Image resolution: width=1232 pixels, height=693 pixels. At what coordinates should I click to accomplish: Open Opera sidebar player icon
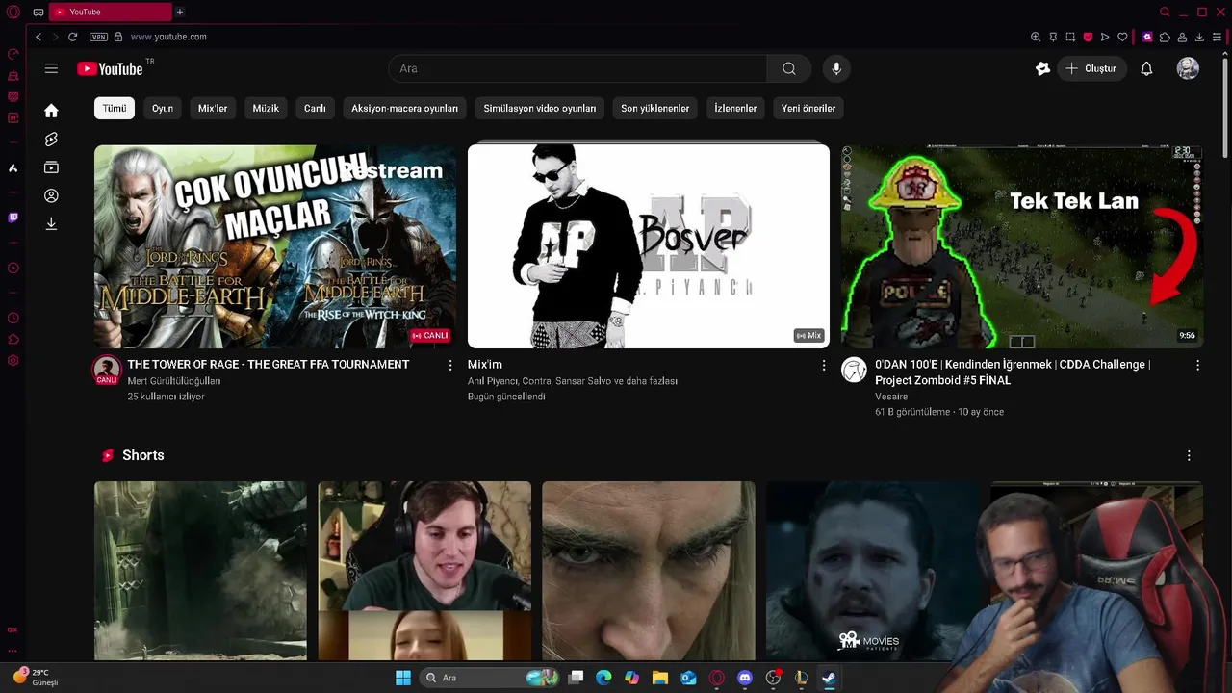coord(13,269)
